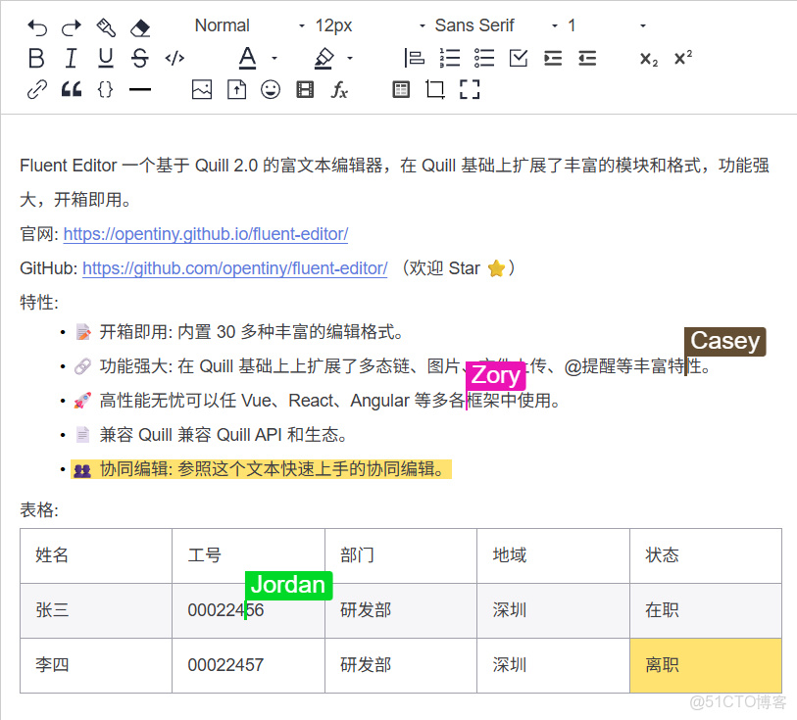The width and height of the screenshot is (797, 720).
Task: Click the Redo icon
Action: point(70,24)
